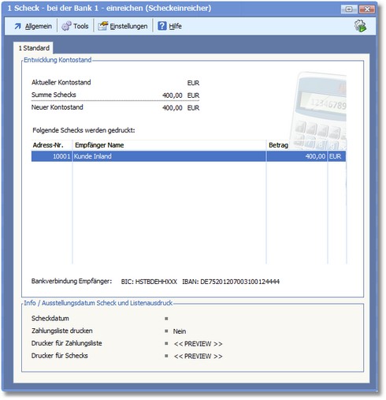Click the Tools gear icon

click(66, 26)
